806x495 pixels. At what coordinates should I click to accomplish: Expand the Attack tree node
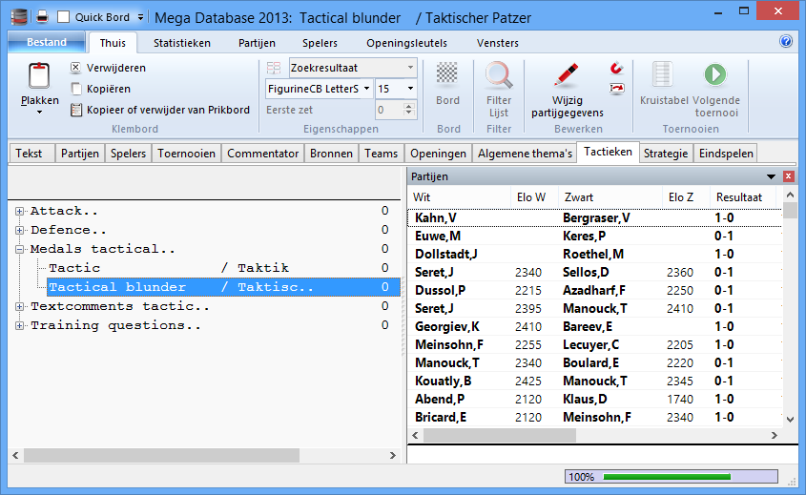coord(19,212)
